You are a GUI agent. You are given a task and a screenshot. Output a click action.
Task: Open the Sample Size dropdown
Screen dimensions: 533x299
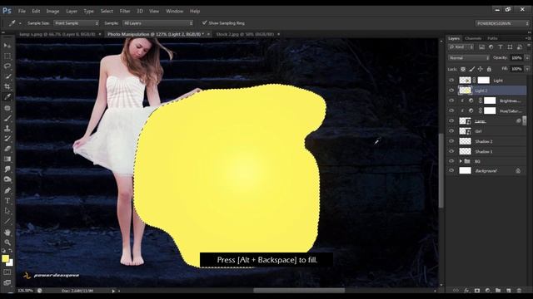76,23
